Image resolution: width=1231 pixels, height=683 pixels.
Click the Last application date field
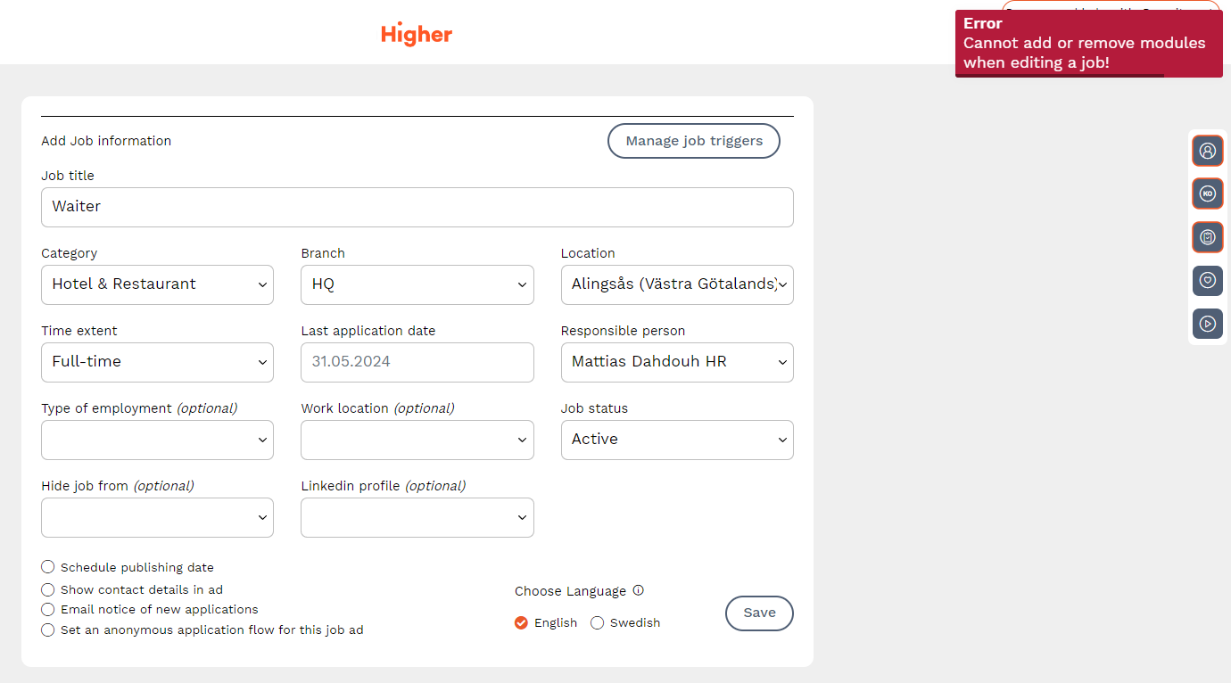tap(417, 362)
